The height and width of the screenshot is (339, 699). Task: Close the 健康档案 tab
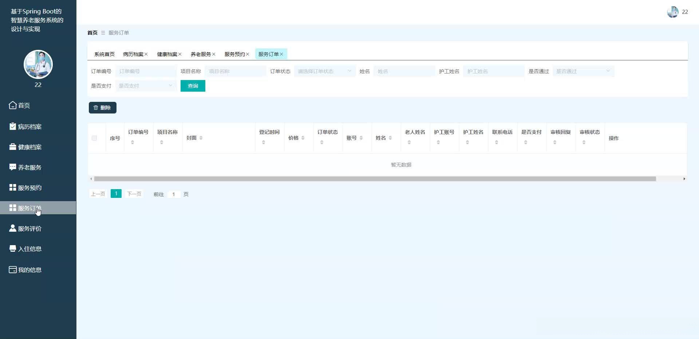pyautogui.click(x=180, y=54)
